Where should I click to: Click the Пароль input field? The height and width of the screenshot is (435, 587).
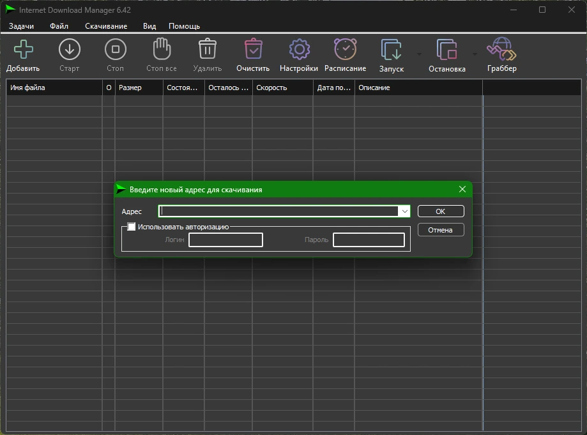(369, 240)
